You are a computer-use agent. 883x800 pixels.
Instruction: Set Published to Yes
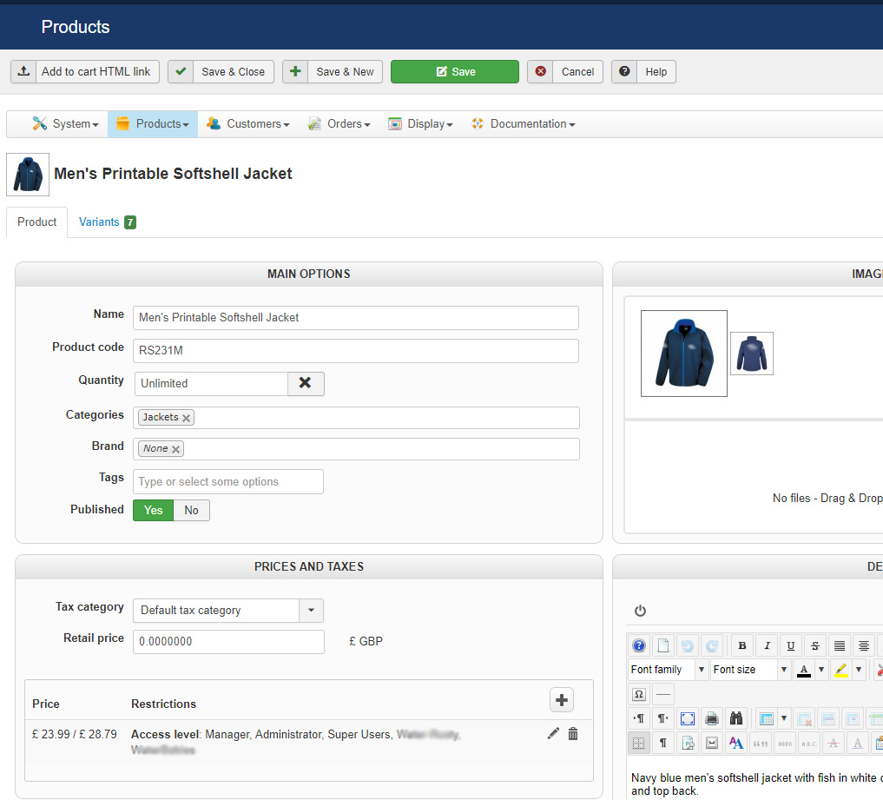click(153, 510)
